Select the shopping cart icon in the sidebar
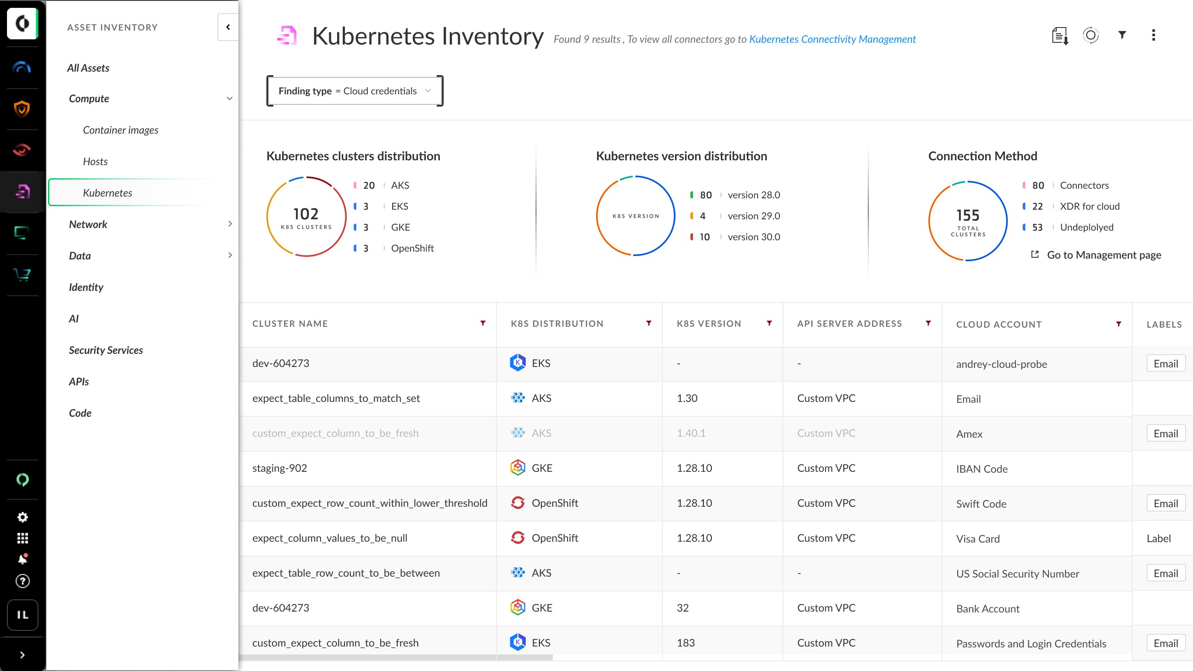 tap(22, 275)
